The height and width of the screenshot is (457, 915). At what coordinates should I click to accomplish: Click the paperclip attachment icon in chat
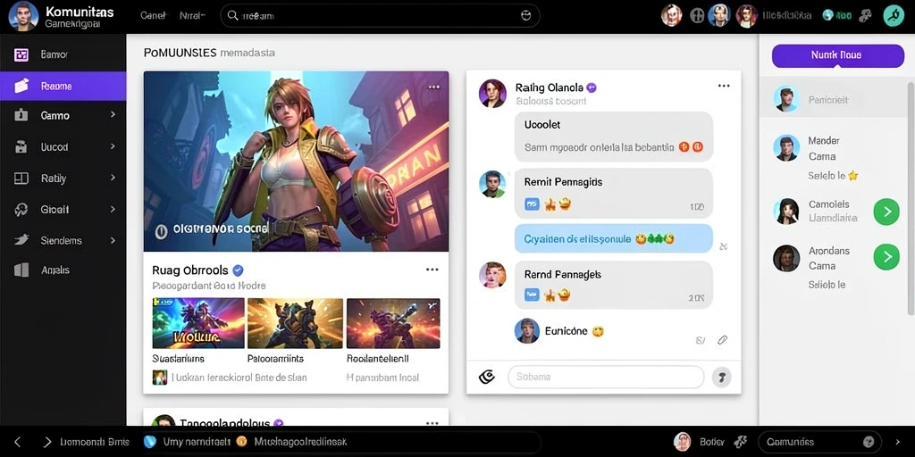(x=722, y=340)
